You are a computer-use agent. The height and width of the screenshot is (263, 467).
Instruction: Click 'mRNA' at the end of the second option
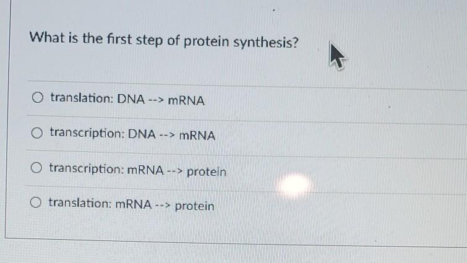point(197,136)
